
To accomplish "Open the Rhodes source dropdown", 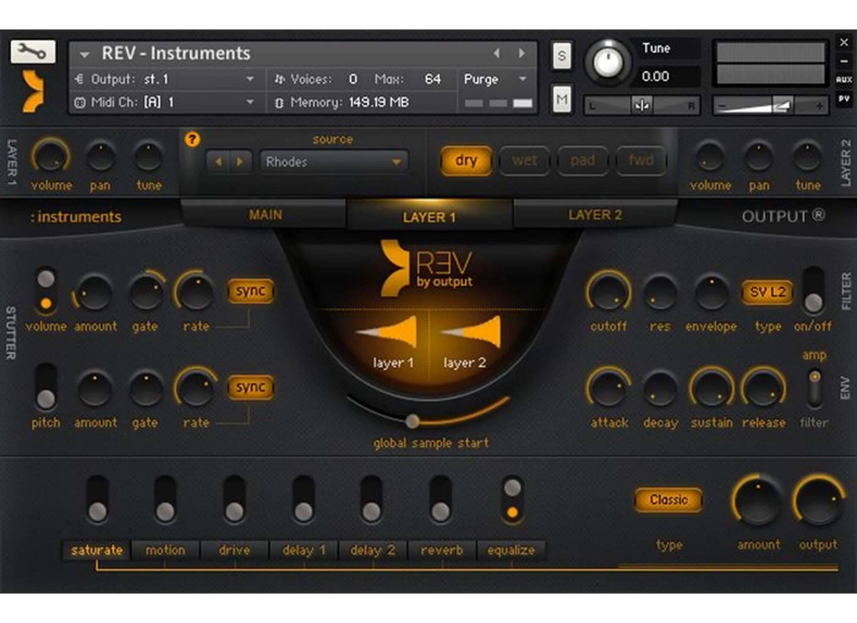I will (x=333, y=162).
